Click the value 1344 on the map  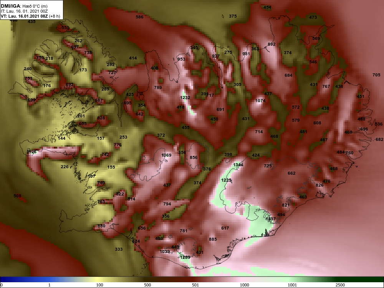(238, 165)
